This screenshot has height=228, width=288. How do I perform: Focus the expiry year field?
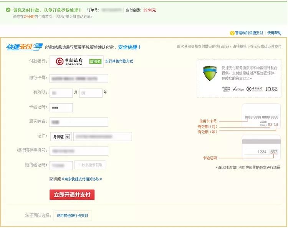[x=91, y=93]
